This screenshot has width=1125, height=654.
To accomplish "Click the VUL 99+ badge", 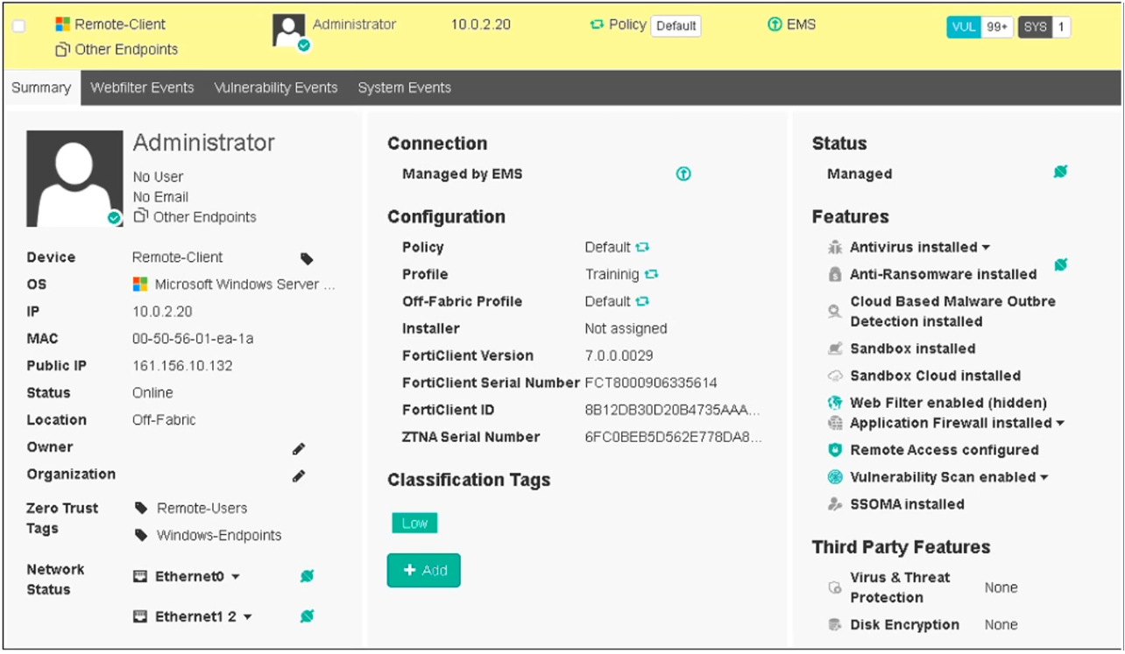I will click(980, 27).
